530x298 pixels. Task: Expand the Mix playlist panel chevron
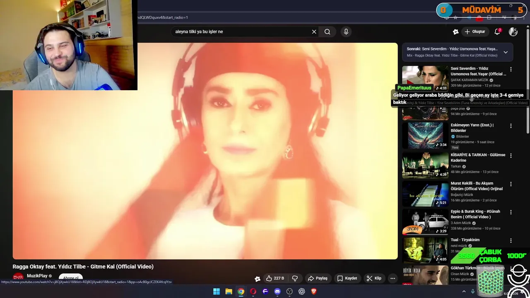506,52
